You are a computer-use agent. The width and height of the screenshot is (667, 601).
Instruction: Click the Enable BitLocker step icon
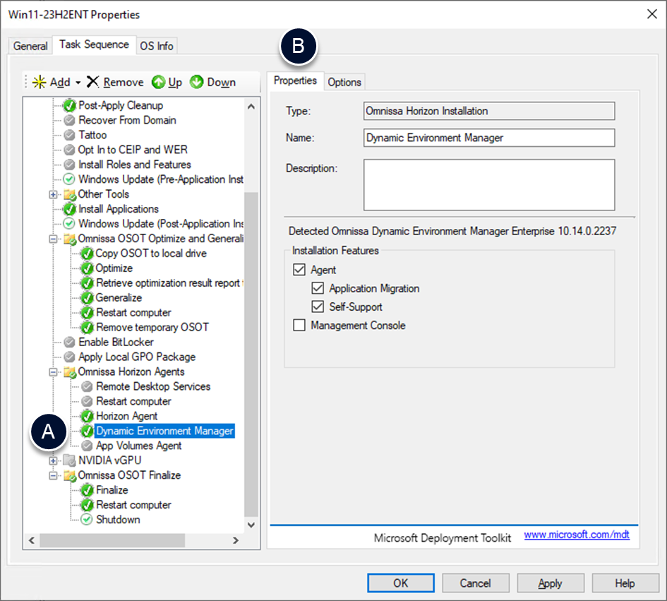(x=69, y=342)
